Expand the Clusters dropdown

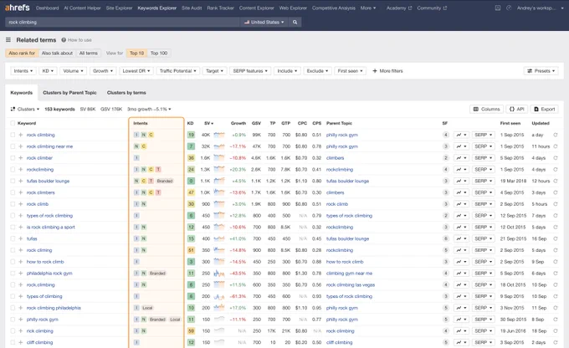(x=25, y=109)
